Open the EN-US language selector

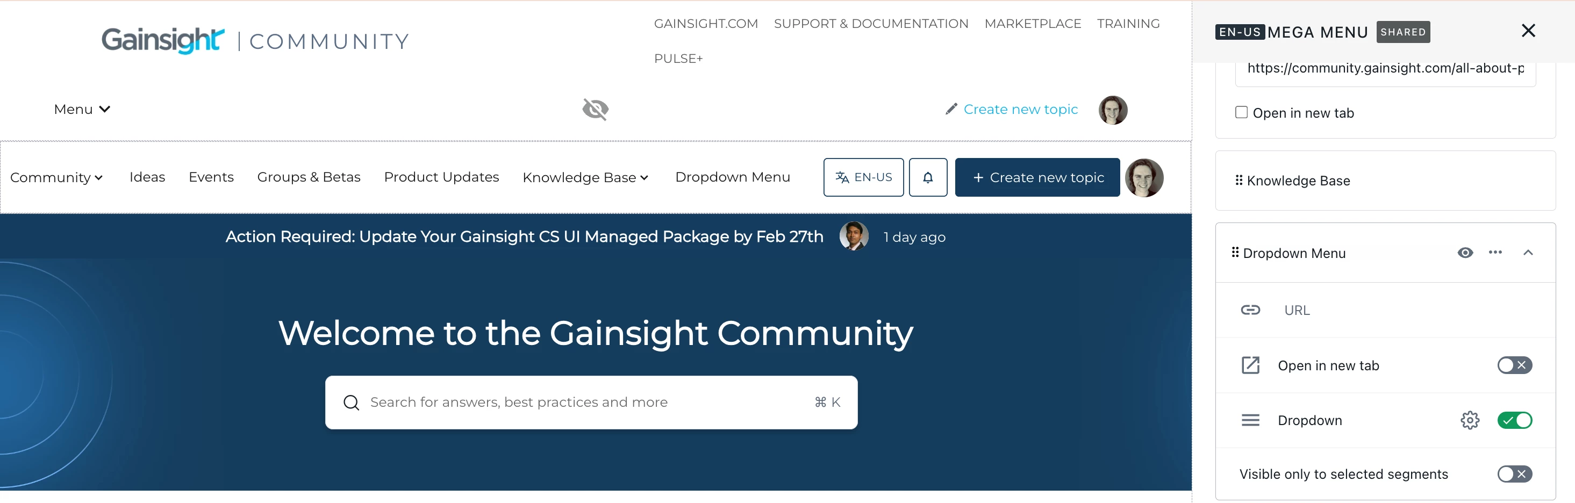pos(863,177)
